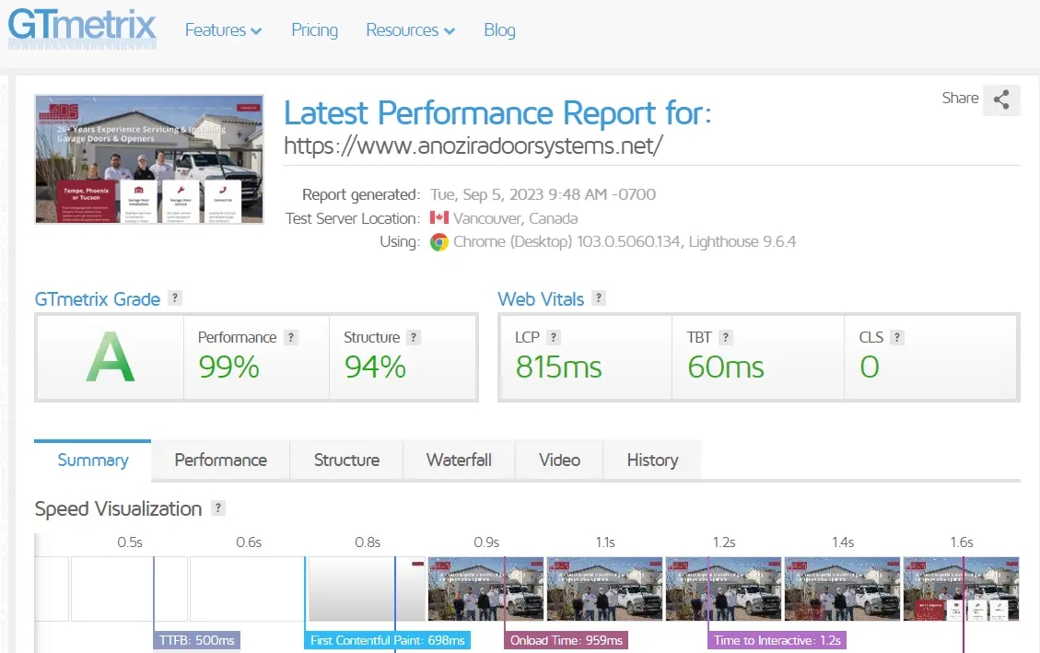Screen dimensions: 1040x653
Task: Click the Vancouver, Canada location text
Action: pyautogui.click(x=515, y=218)
